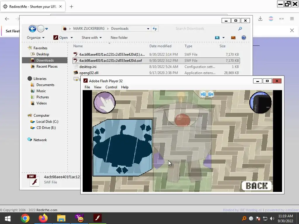Open Google Chrome from the taskbar
This screenshot has height=224, width=299.
(25, 218)
